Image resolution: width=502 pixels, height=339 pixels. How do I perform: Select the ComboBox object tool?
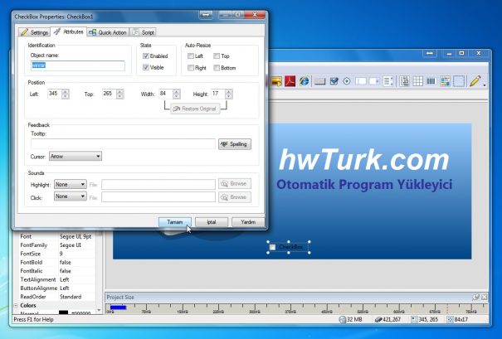[374, 81]
